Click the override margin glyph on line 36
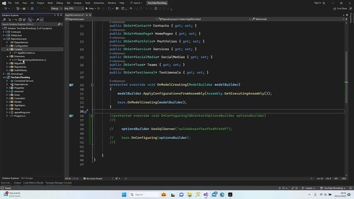 [71, 116]
